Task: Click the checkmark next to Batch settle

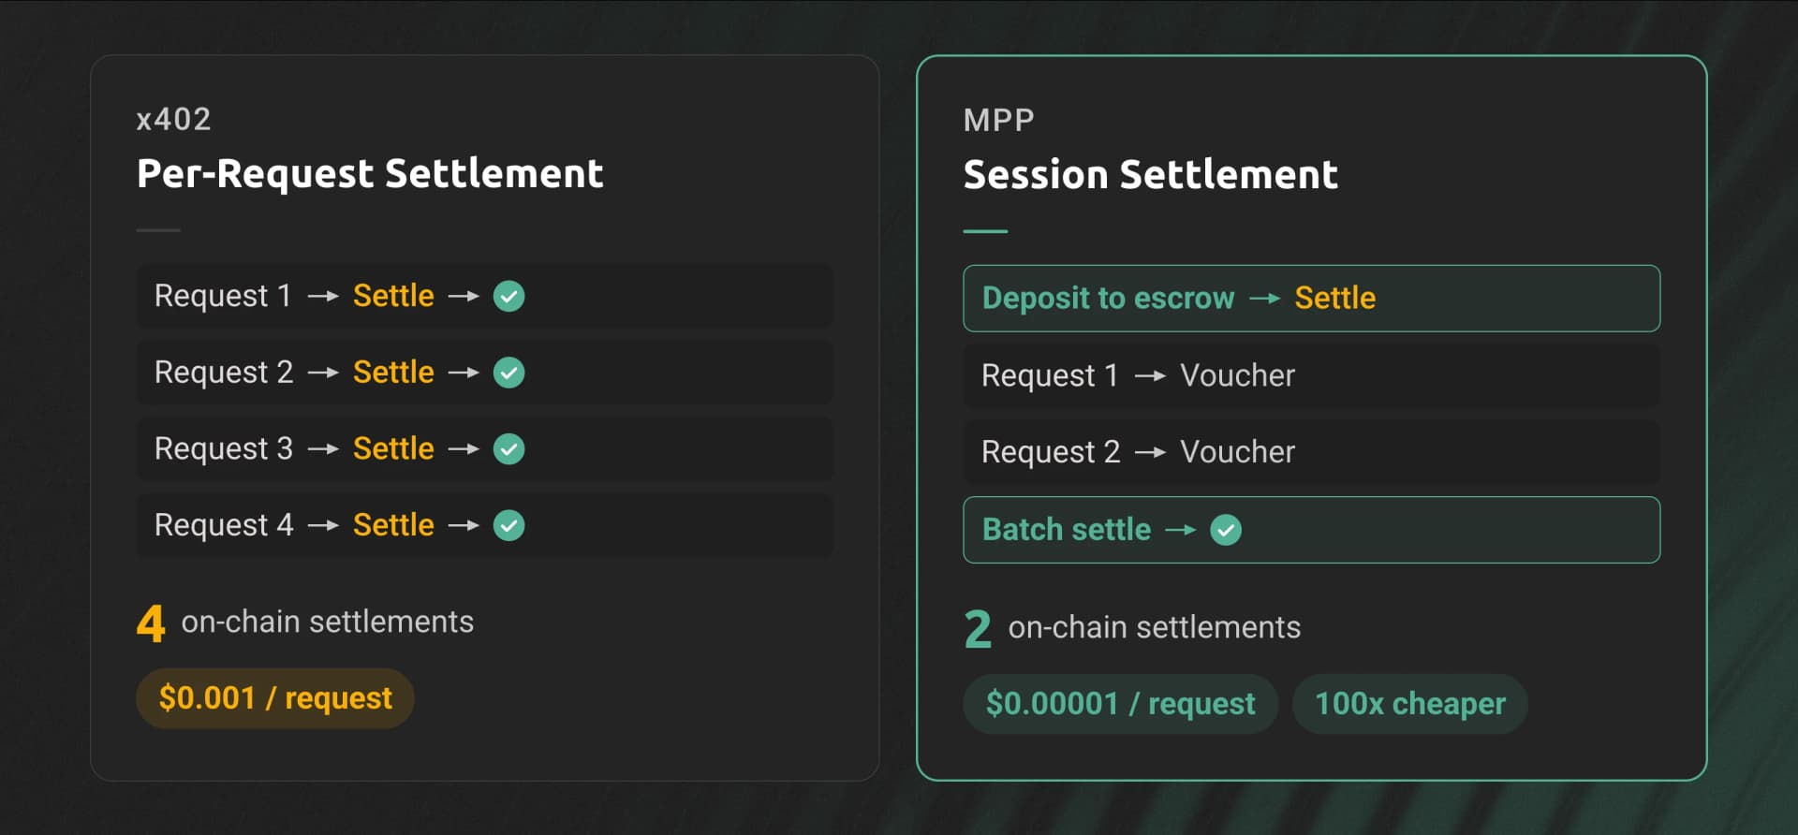Action: coord(1226,531)
